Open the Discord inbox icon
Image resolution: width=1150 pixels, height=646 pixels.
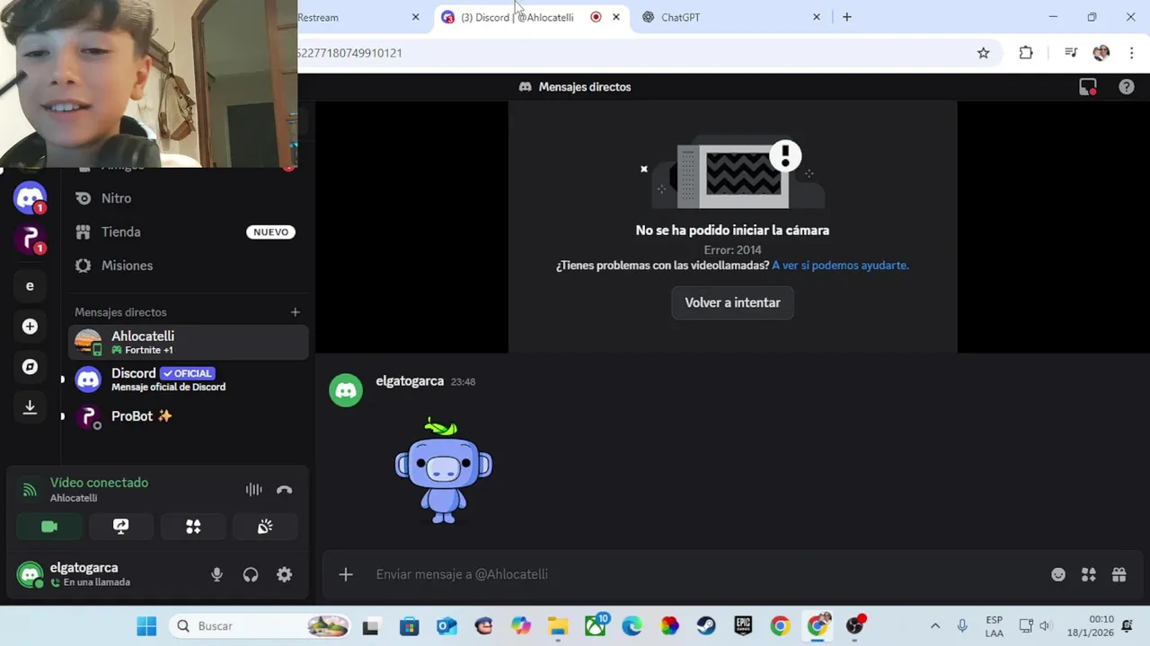(x=1088, y=87)
